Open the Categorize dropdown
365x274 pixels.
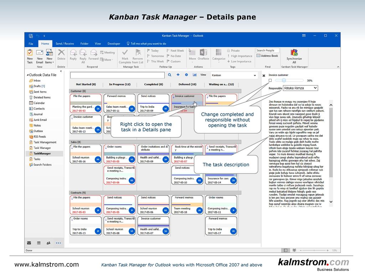pos(219,56)
